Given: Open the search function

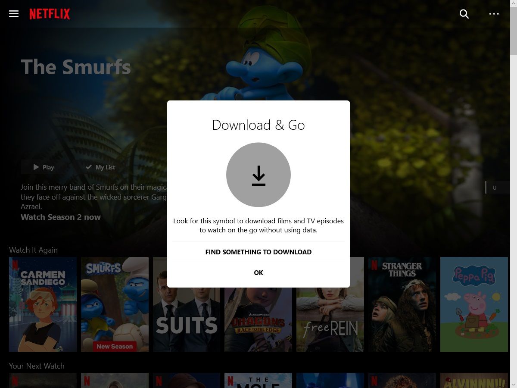Looking at the screenshot, I should click(x=464, y=14).
